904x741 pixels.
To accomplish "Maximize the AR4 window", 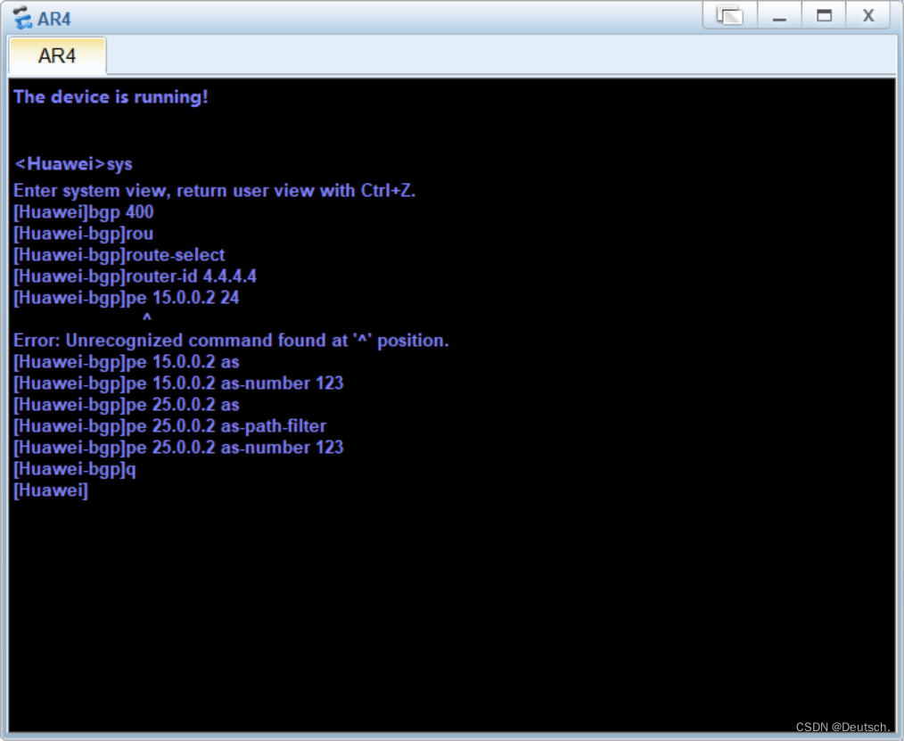I will [x=824, y=15].
